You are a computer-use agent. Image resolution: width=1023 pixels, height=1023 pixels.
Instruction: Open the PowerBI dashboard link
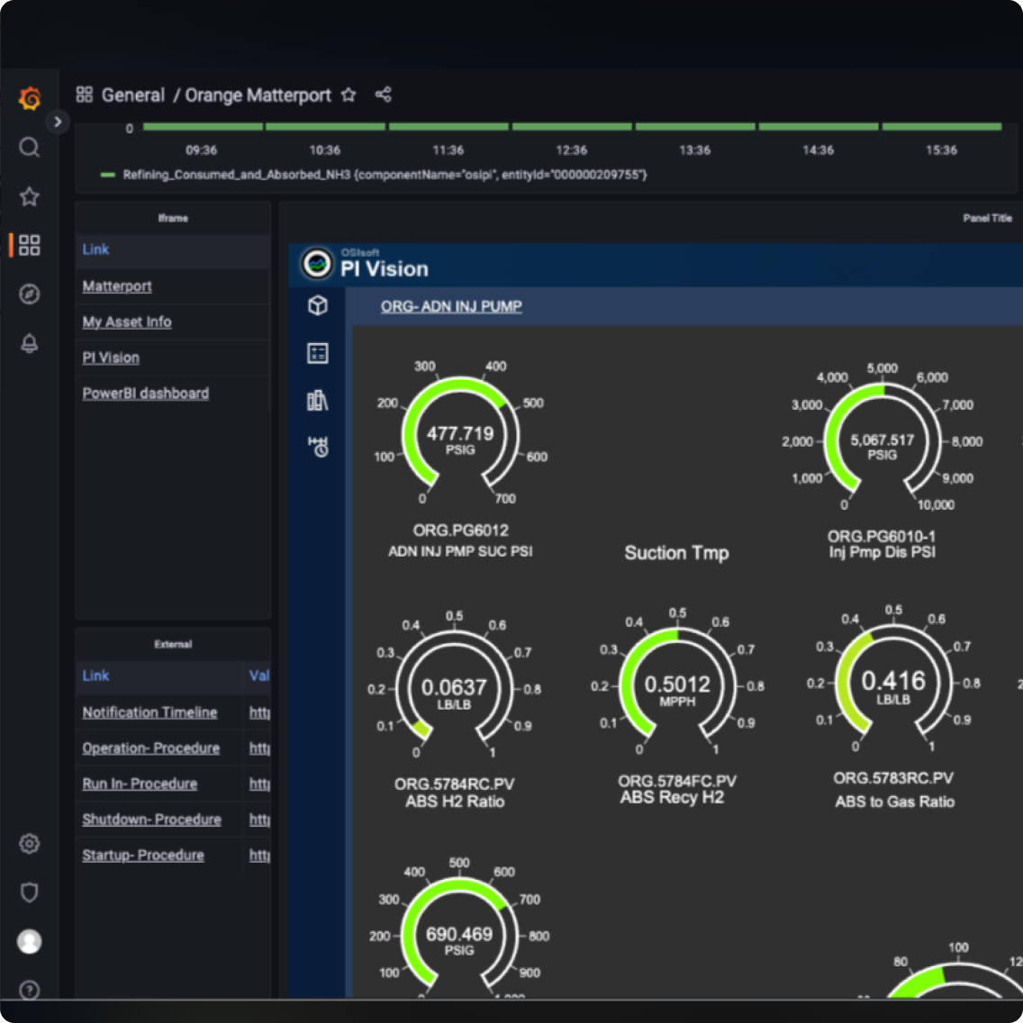pyautogui.click(x=145, y=394)
